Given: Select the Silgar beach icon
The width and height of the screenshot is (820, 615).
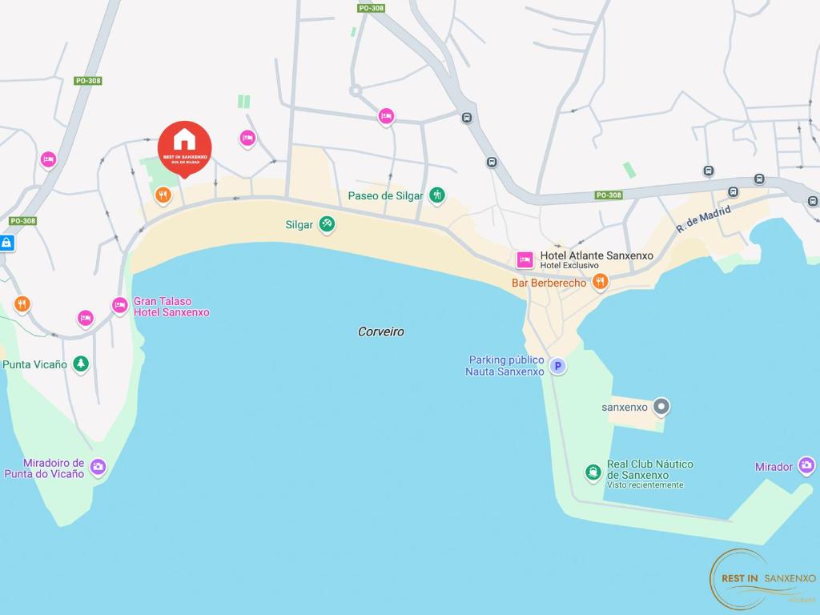Looking at the screenshot, I should coord(328,224).
